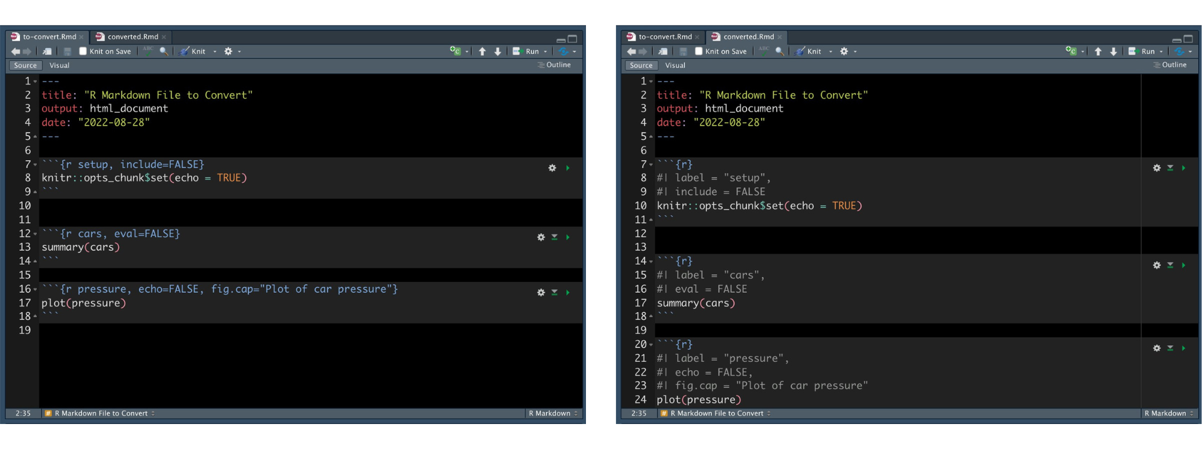Switch to converted.Rmd tab in left pane
Image resolution: width=1202 pixels, height=454 pixels.
pyautogui.click(x=132, y=37)
